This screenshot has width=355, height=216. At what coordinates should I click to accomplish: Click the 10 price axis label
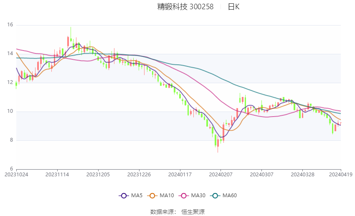[x=10, y=112]
